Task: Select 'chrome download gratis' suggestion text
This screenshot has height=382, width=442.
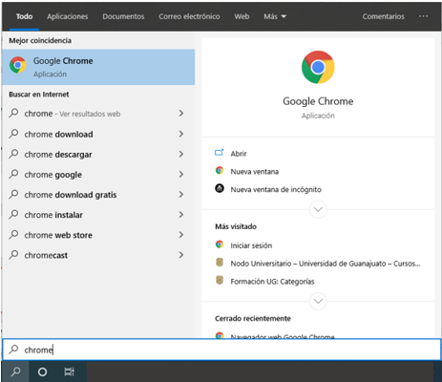Action: (71, 195)
